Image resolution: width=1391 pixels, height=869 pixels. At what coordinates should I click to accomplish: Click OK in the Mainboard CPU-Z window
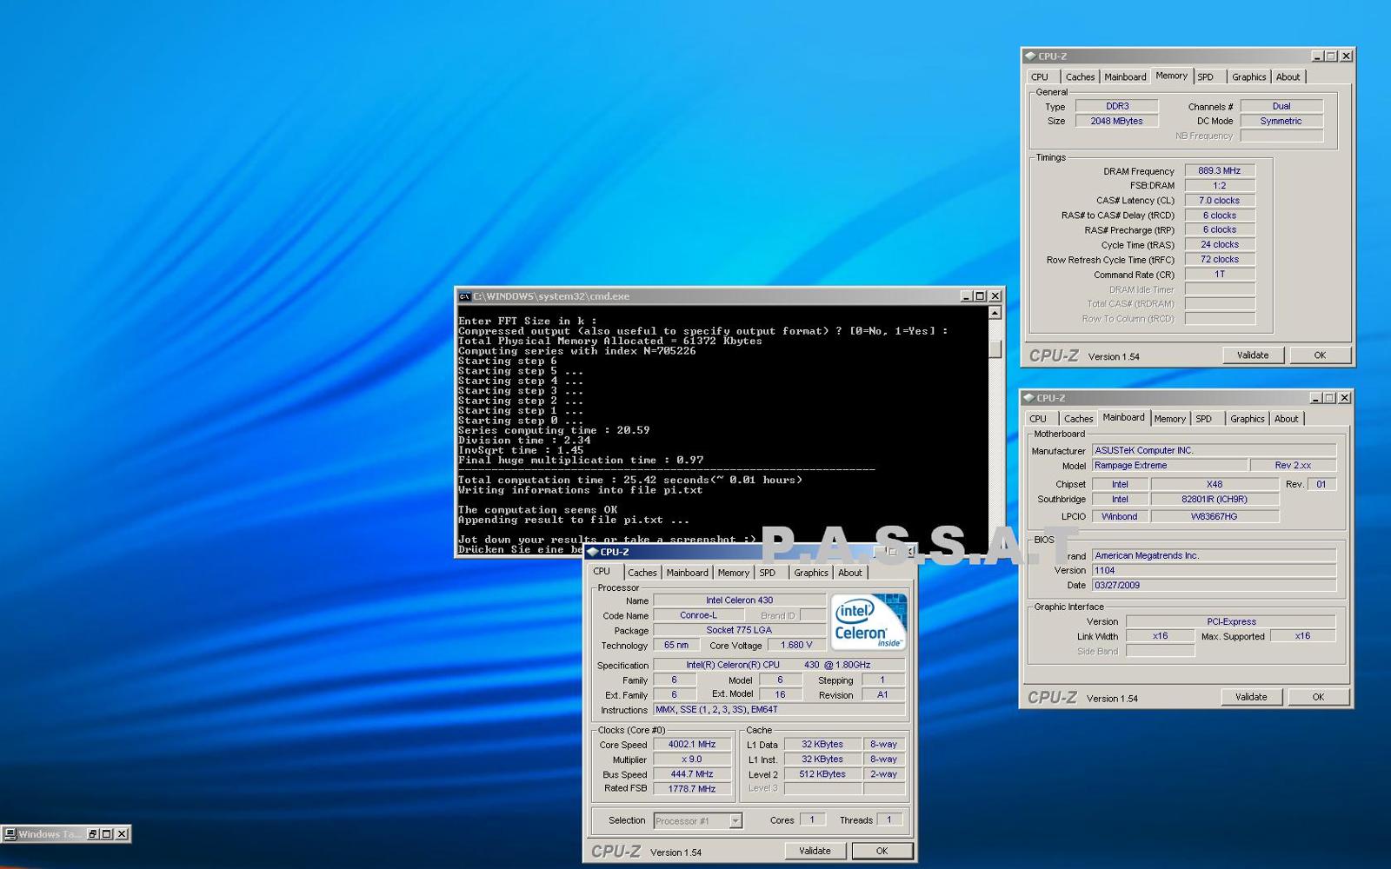click(1318, 697)
